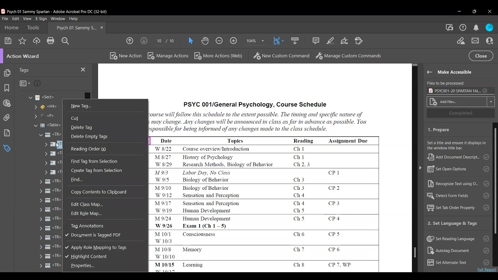
Task: Open Tags panel icon in sidebar
Action: click(x=7, y=148)
